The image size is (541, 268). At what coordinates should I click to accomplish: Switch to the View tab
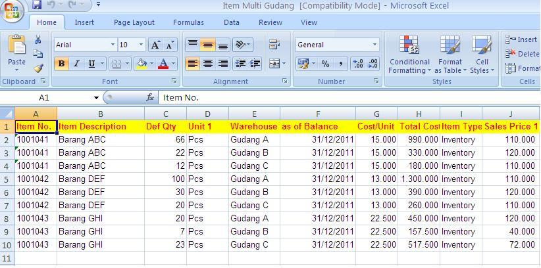tap(309, 22)
